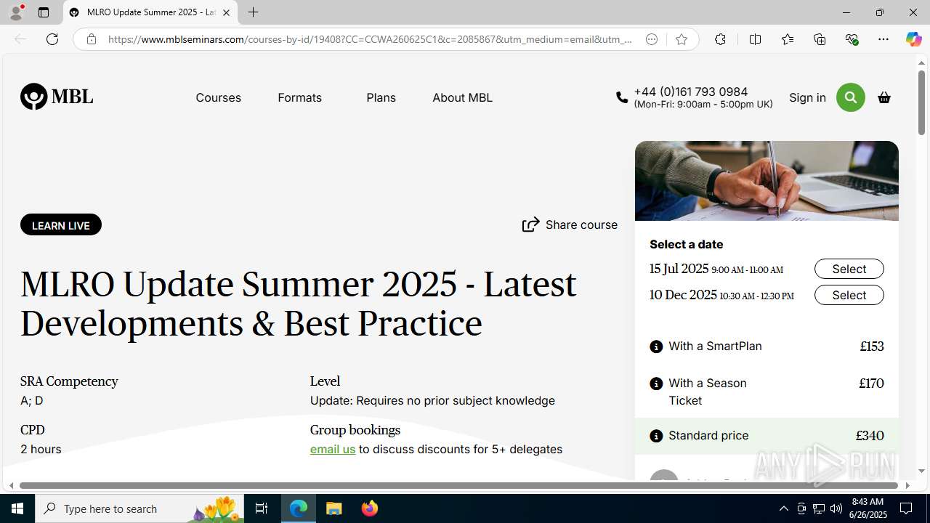Open File Explorer from taskbar

pos(334,508)
